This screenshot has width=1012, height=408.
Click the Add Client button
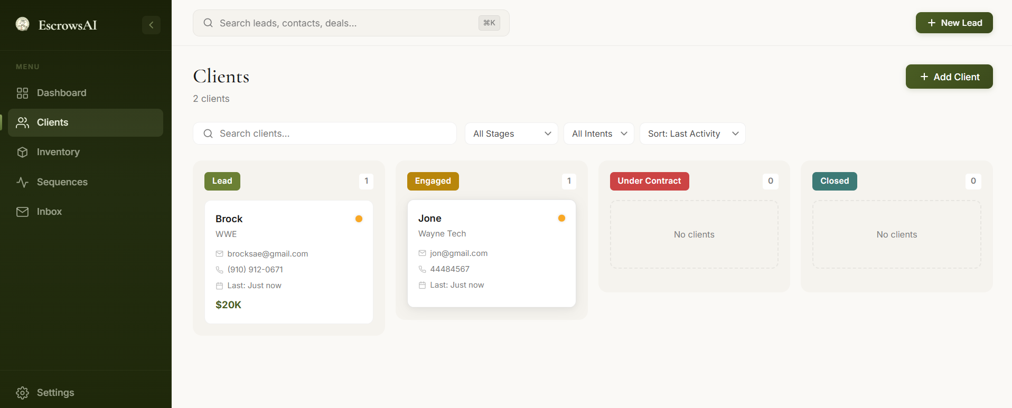point(949,77)
